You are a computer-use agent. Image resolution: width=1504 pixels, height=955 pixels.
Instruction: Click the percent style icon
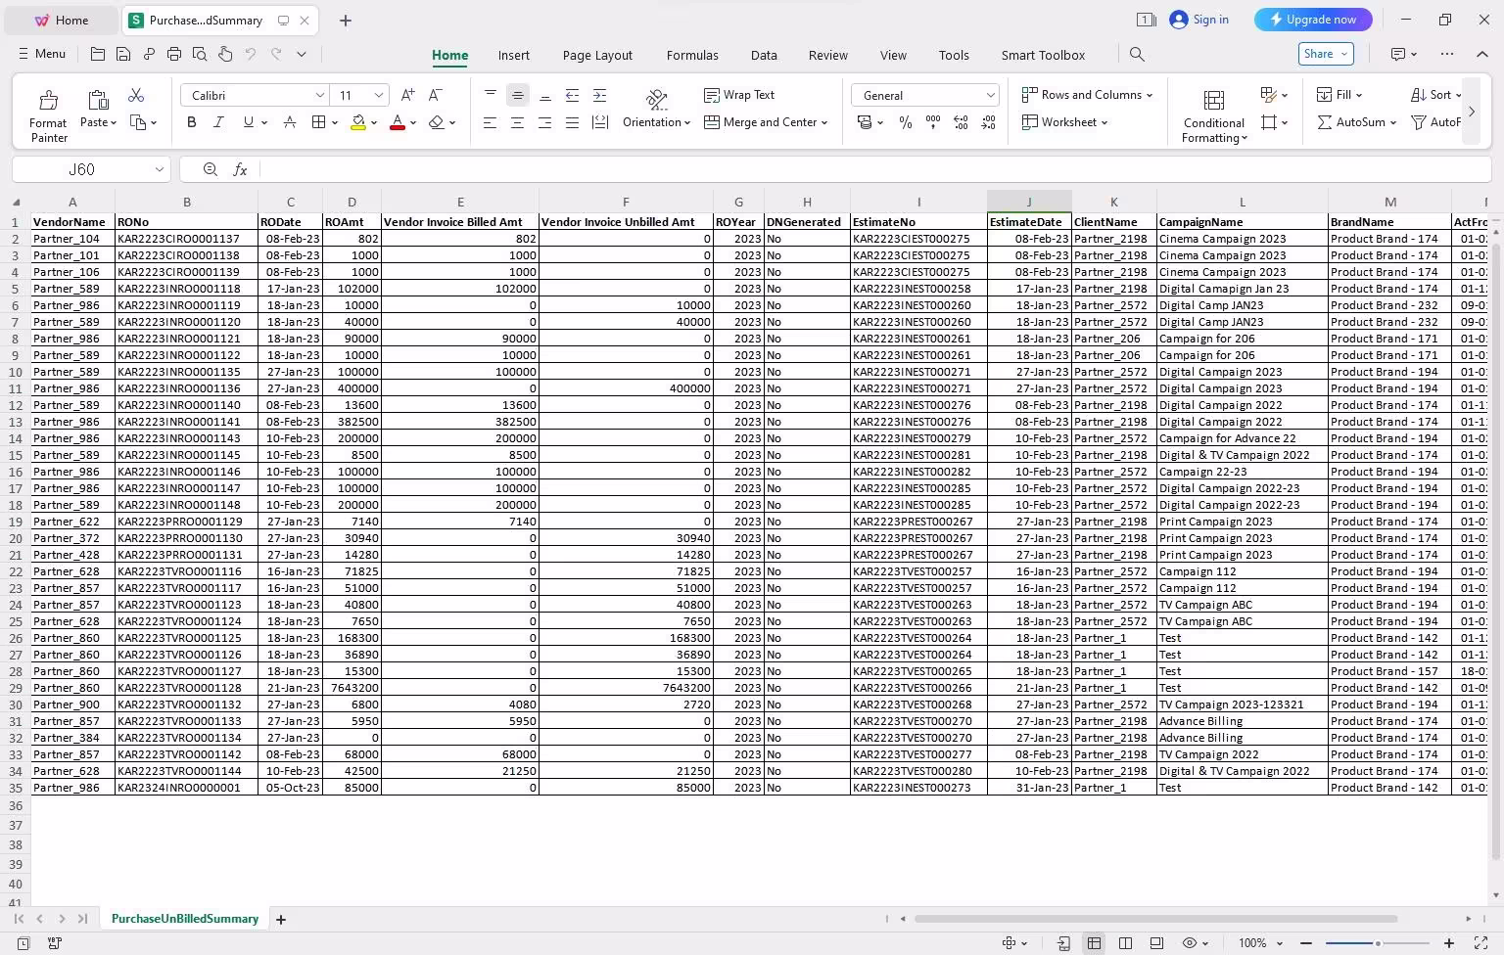click(906, 122)
